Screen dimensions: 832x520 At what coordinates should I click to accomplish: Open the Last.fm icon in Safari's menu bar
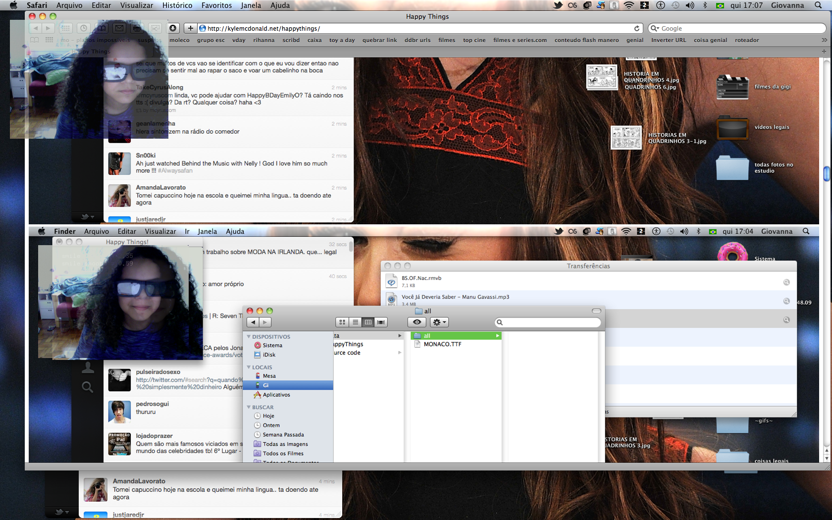572,5
